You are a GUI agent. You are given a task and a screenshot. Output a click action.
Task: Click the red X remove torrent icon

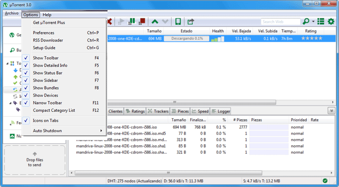coord(109,21)
